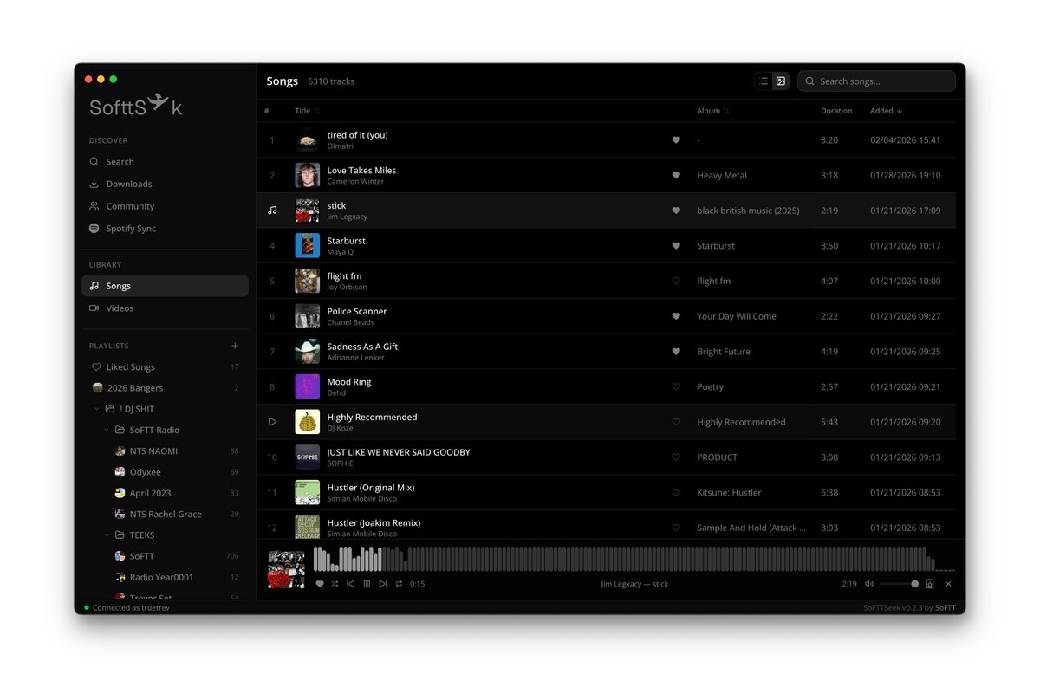The image size is (1040, 700).
Task: Like the song flight fm
Action: [x=676, y=282]
